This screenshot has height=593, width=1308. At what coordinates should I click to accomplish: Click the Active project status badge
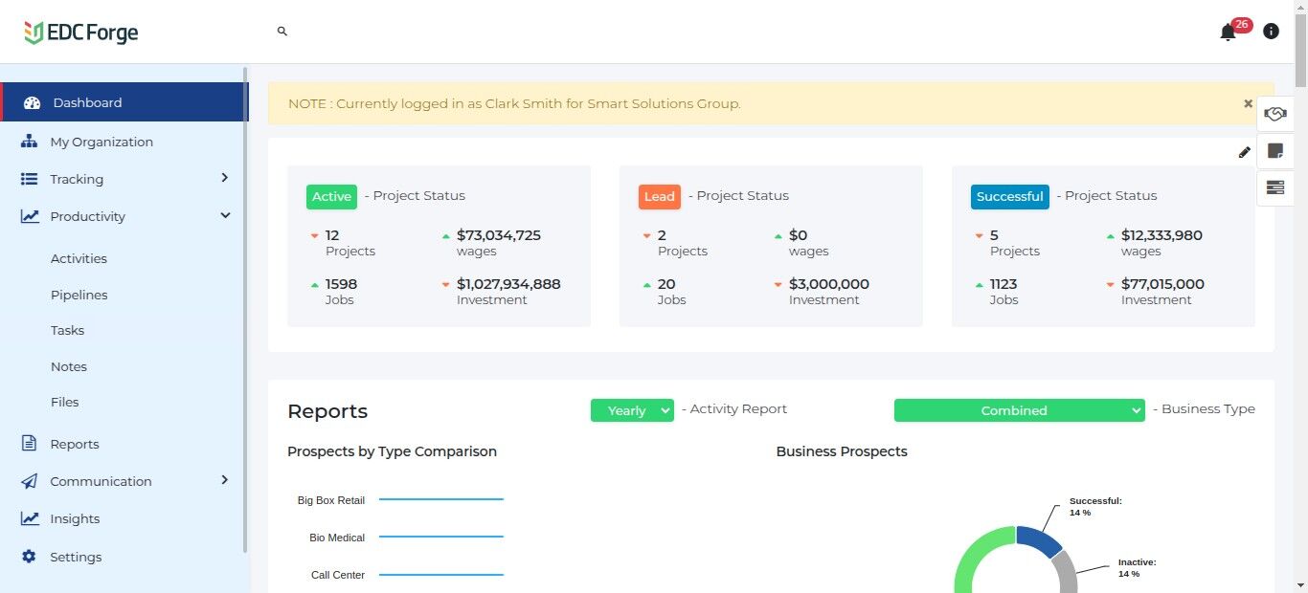(x=331, y=196)
